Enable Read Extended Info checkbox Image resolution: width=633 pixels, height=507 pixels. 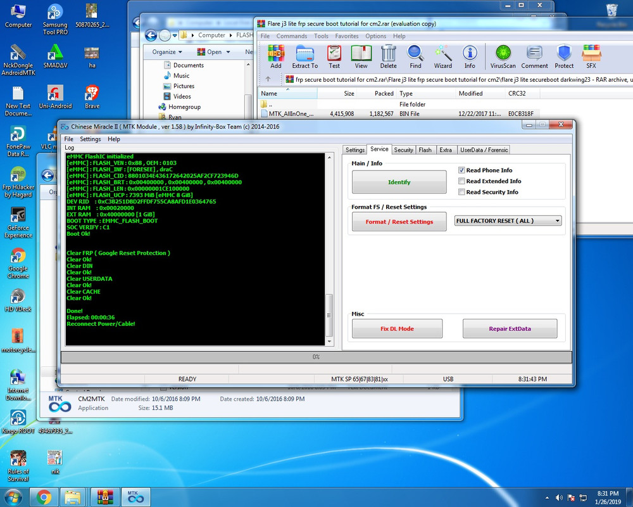click(461, 181)
